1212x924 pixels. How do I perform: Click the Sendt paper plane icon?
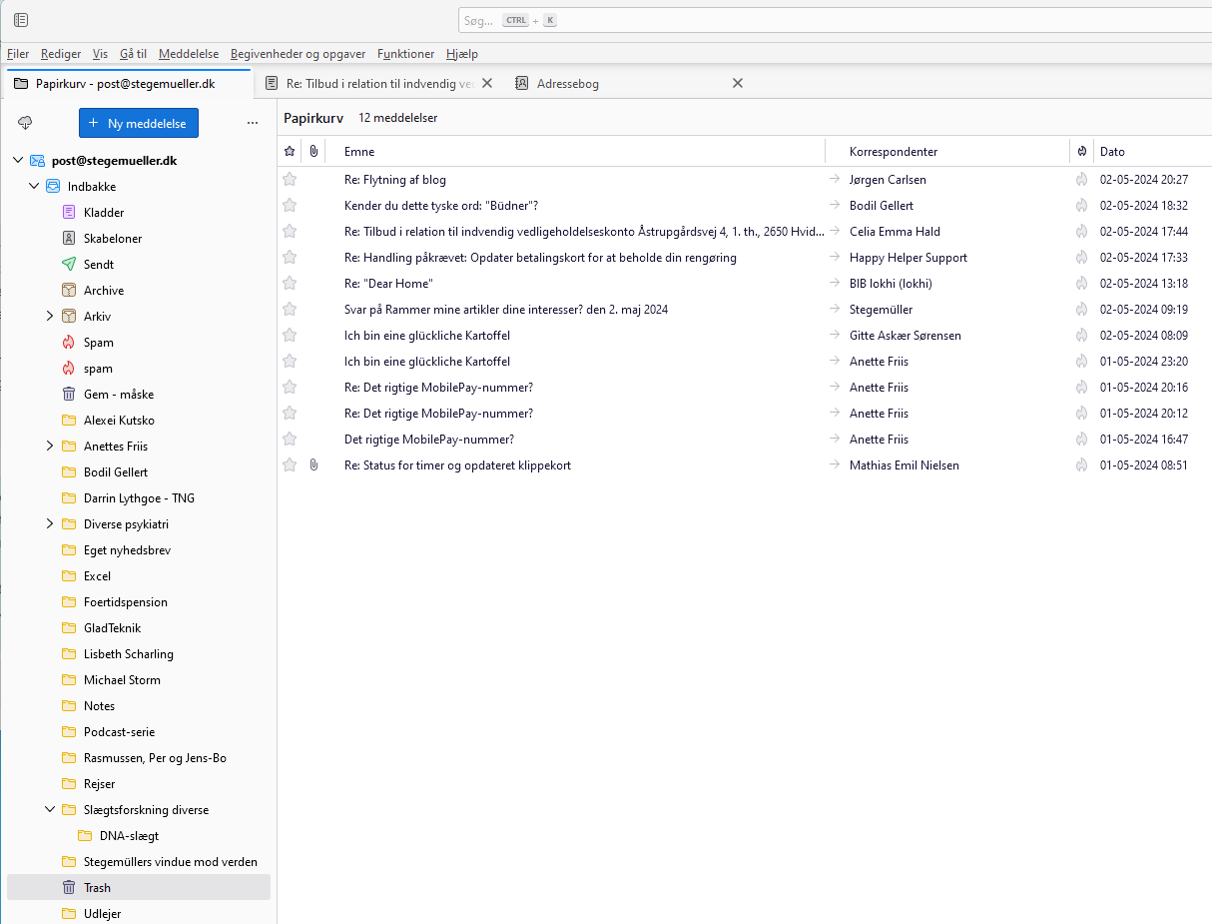tap(69, 265)
